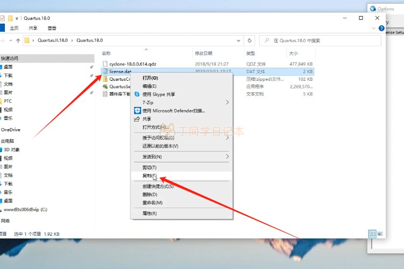The width and height of the screenshot is (404, 269).
Task: Select OneDrive in navigation pane
Action: pos(11,130)
